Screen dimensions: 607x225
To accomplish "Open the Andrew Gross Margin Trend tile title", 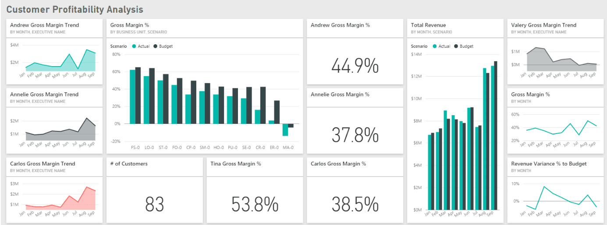I will pyautogui.click(x=44, y=25).
